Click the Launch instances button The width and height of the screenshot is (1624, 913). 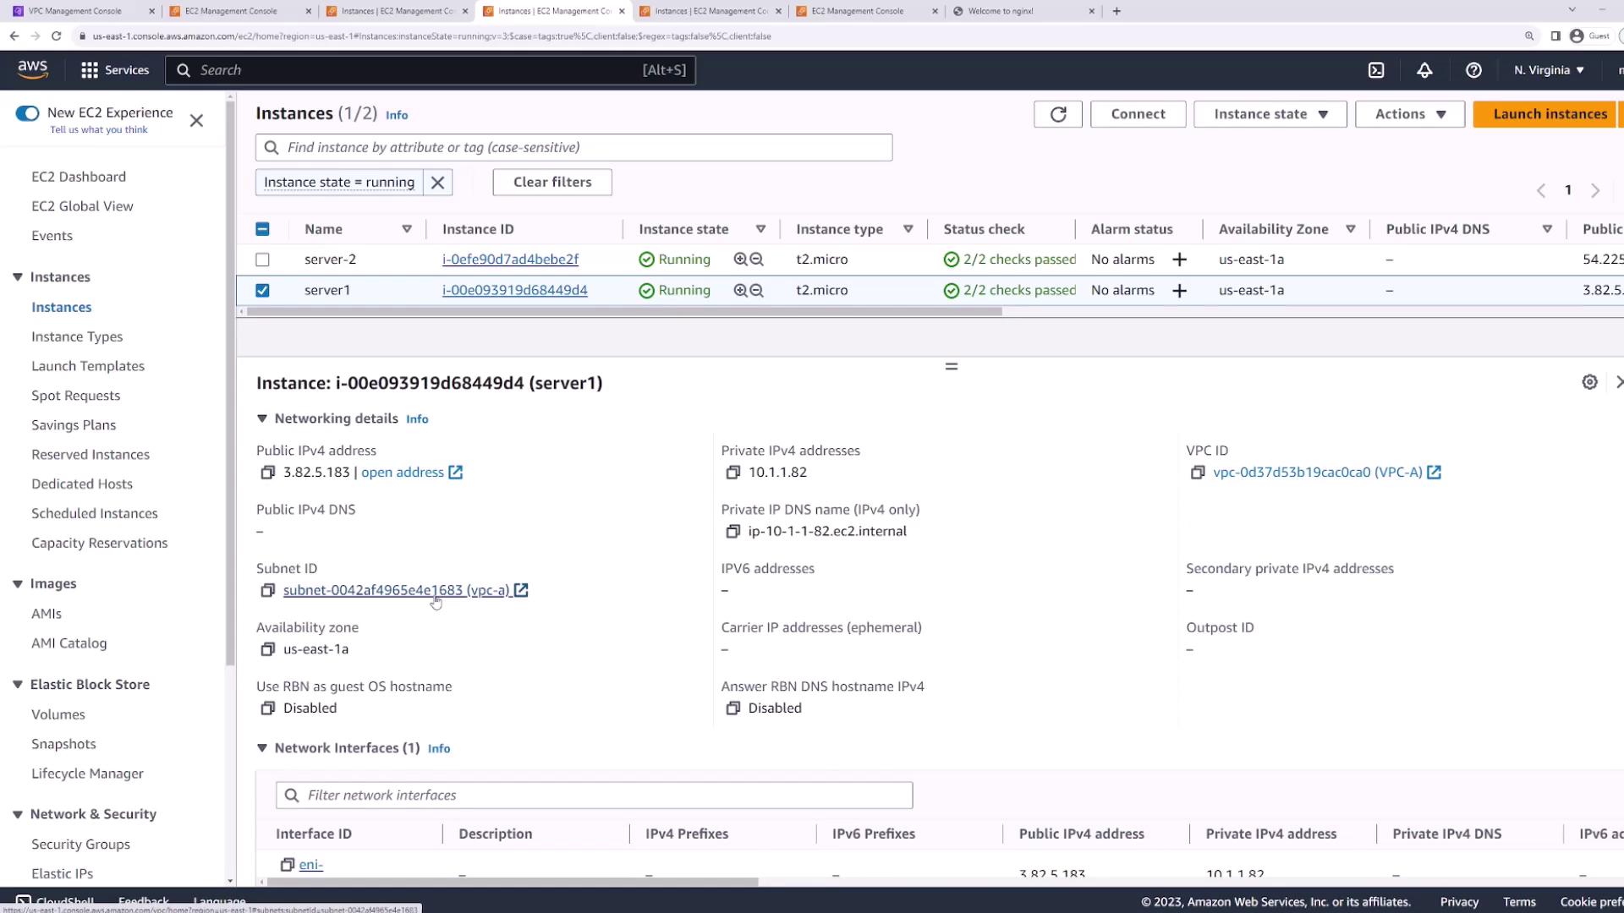[x=1550, y=114]
